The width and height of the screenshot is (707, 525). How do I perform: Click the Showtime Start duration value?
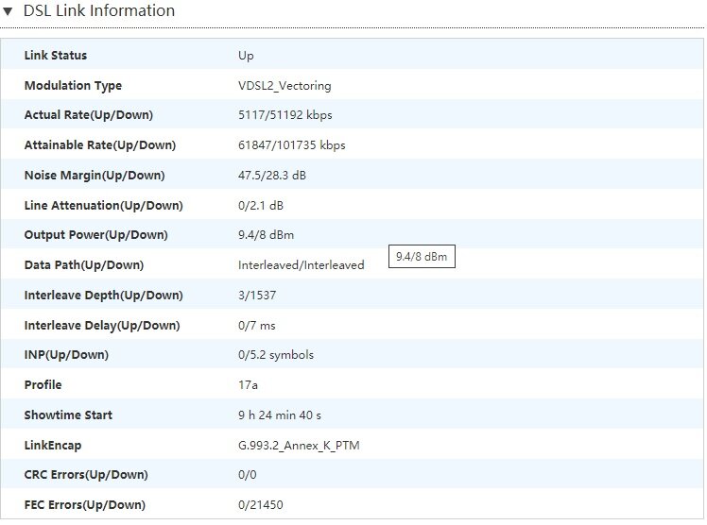tap(280, 415)
